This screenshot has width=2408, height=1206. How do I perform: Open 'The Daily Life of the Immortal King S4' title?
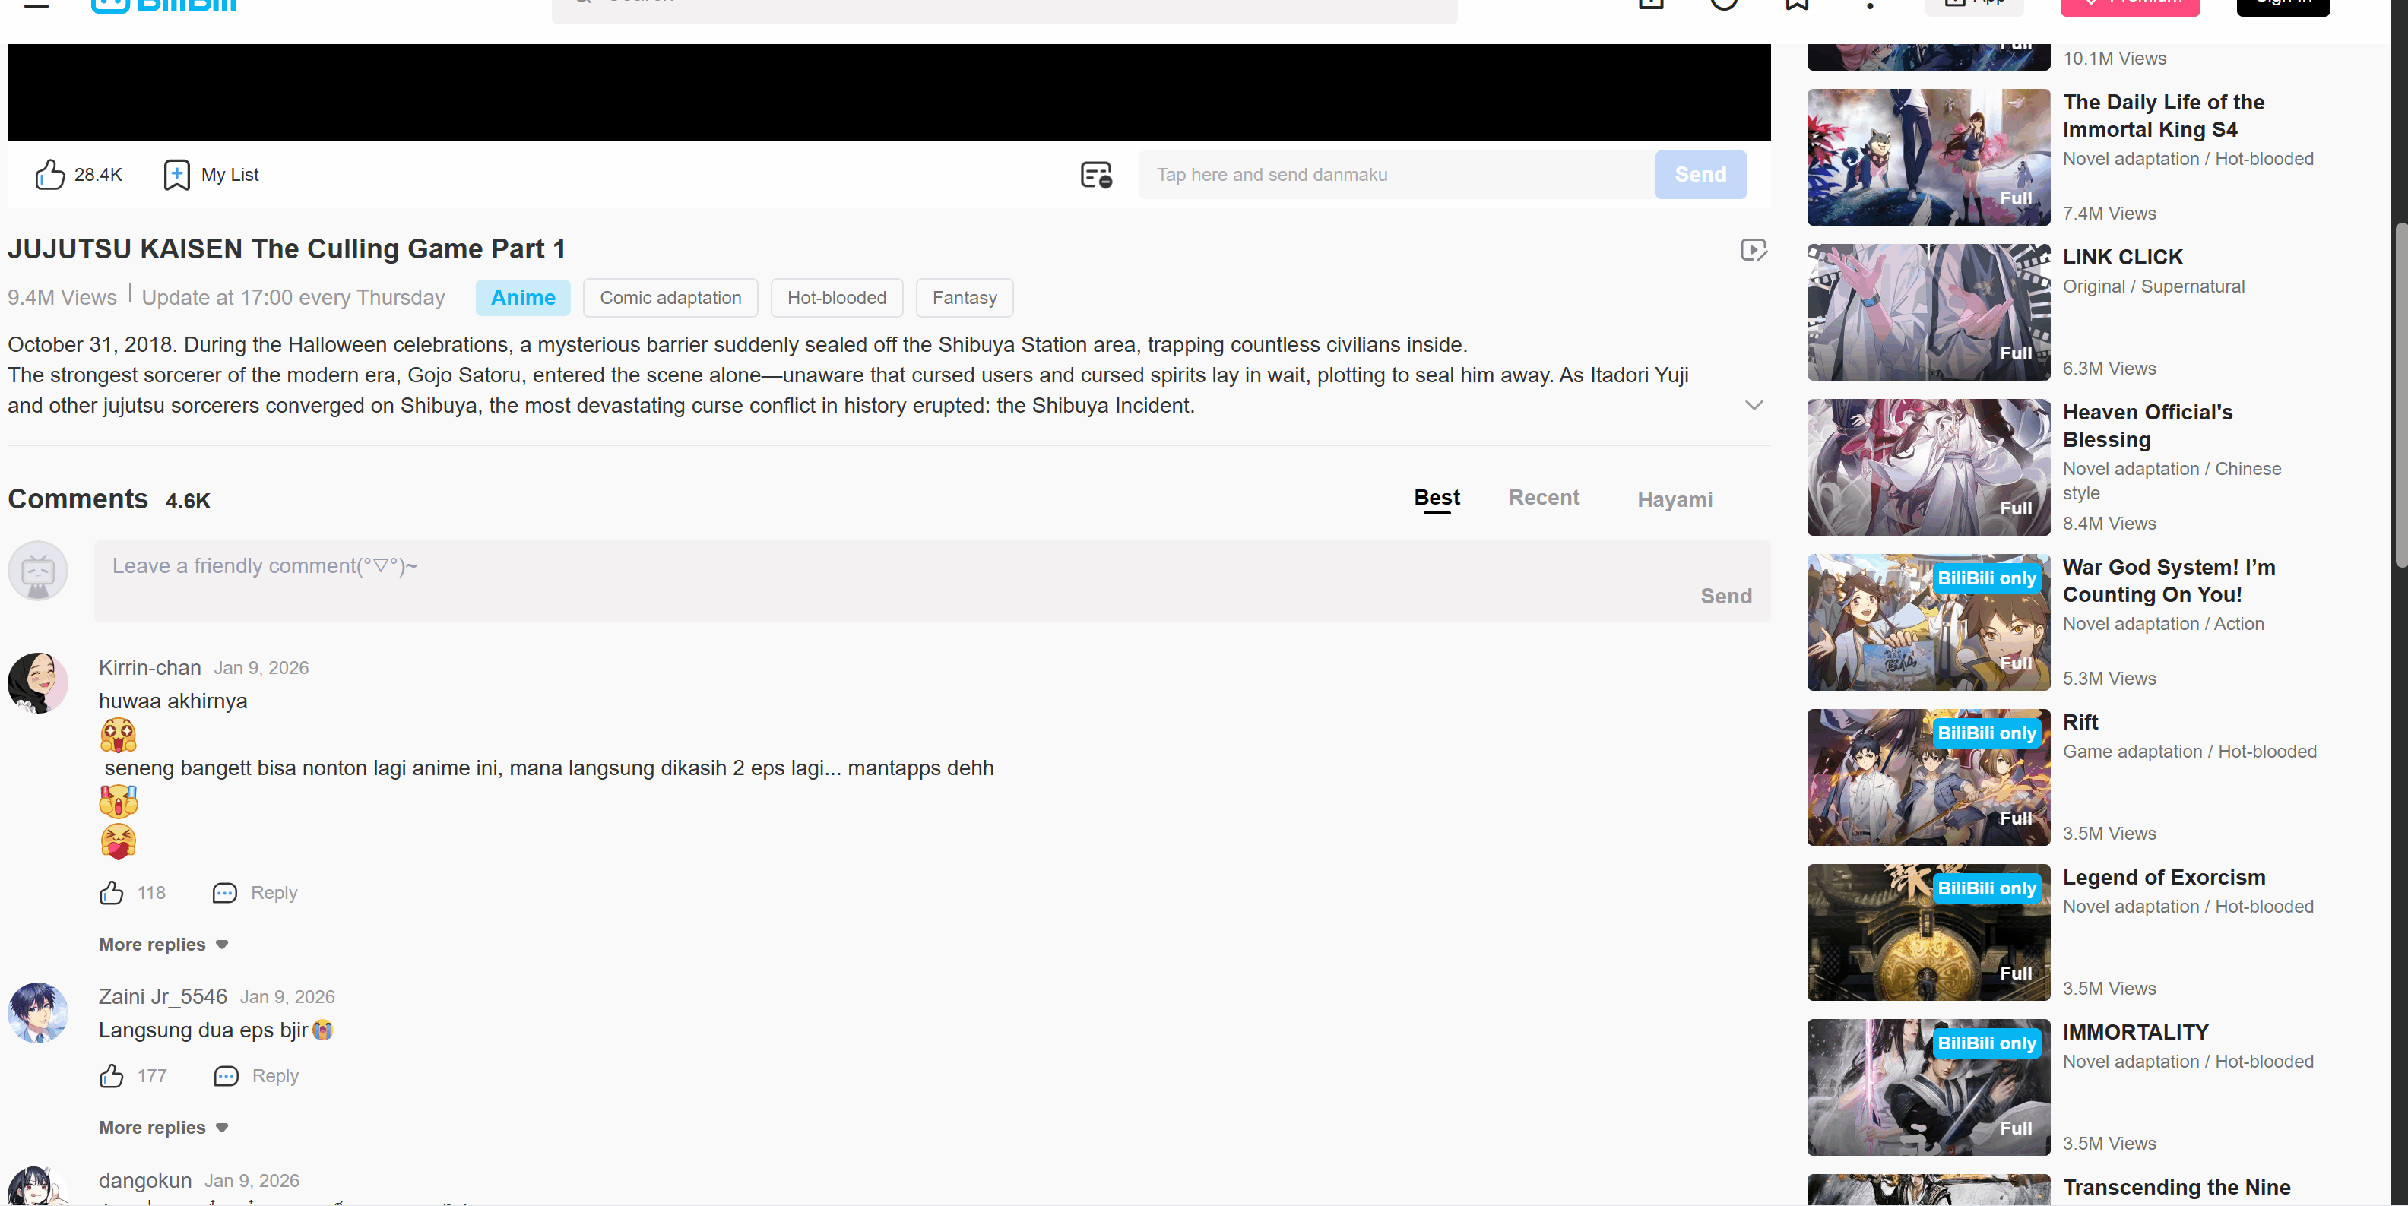coord(2163,116)
